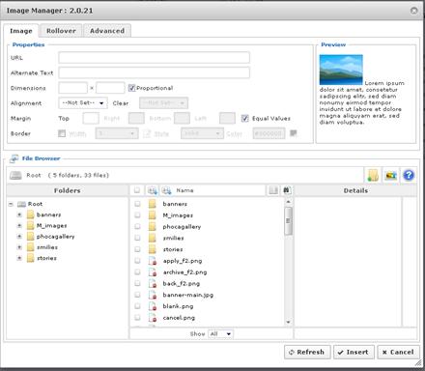Expand the stories tree folder
This screenshot has height=371, width=425.
[19, 258]
